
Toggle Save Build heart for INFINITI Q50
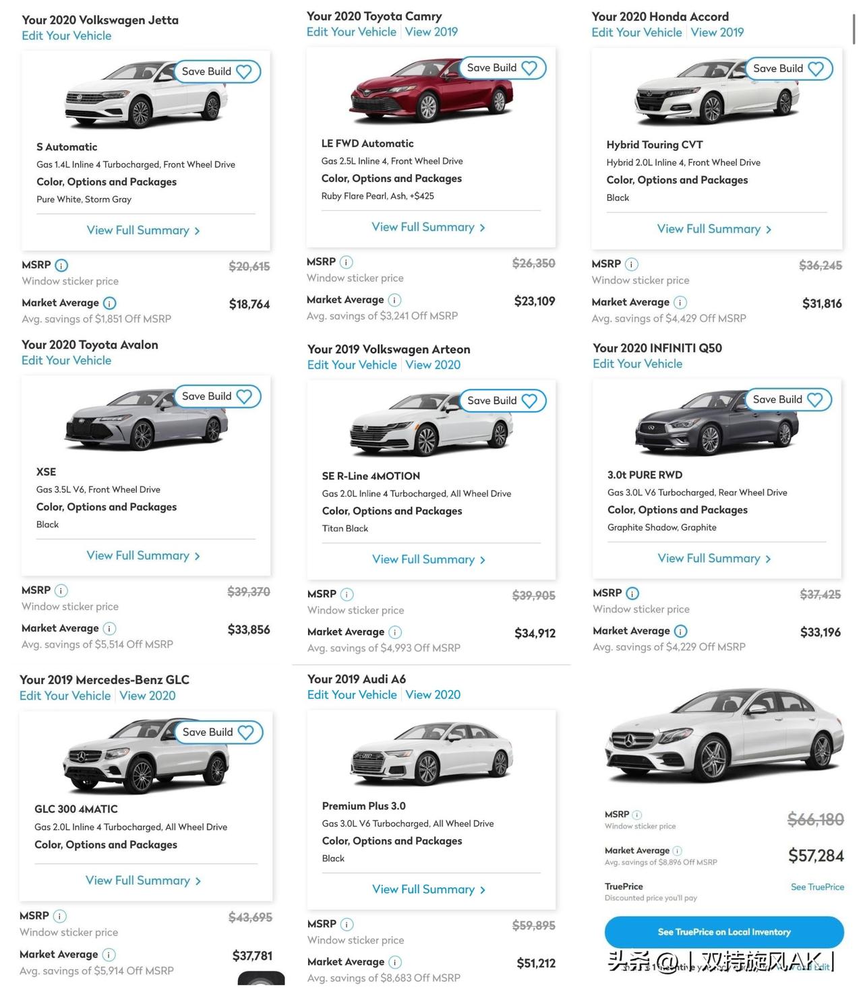[x=814, y=400]
